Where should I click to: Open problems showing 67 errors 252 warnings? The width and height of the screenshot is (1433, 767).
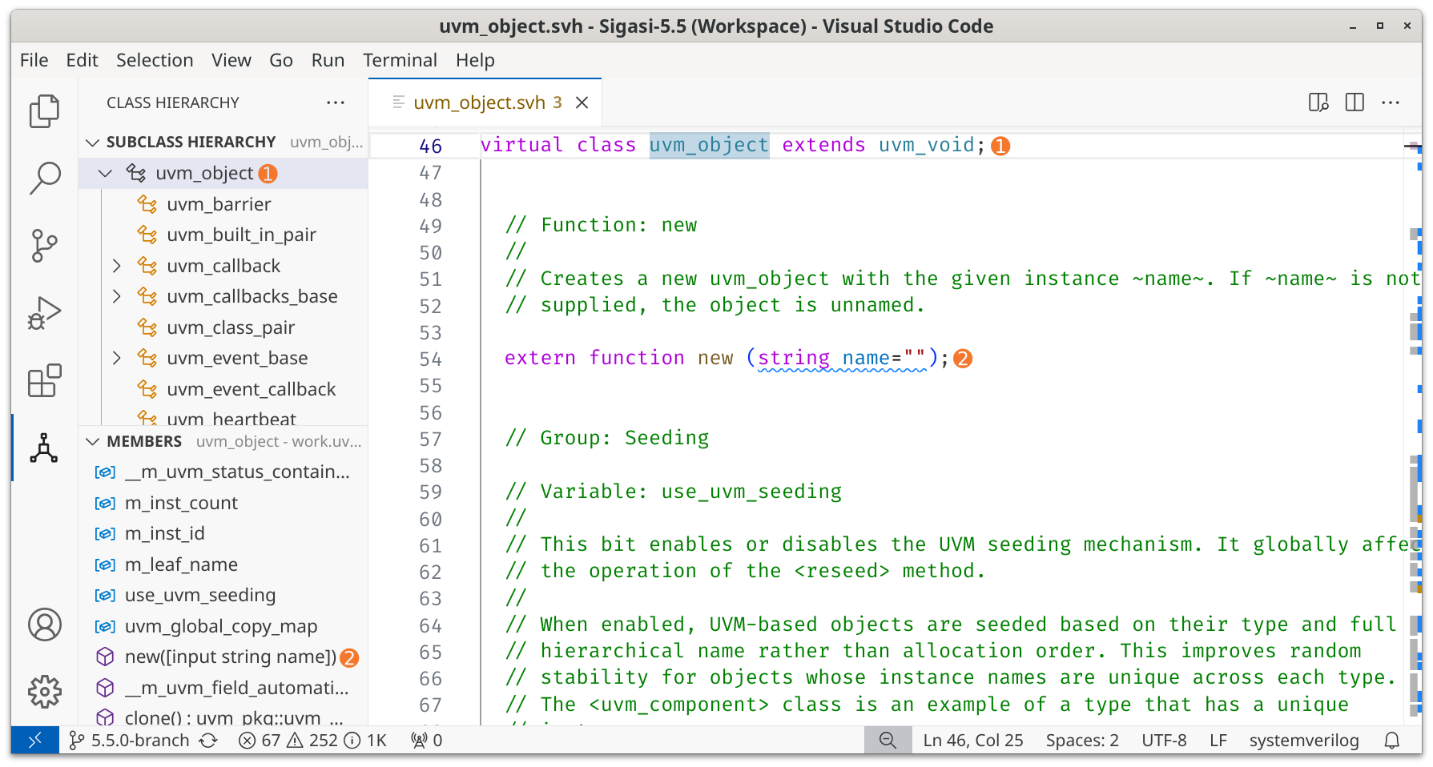tap(312, 741)
